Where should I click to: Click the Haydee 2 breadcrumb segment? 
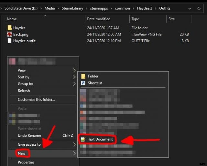(145, 8)
